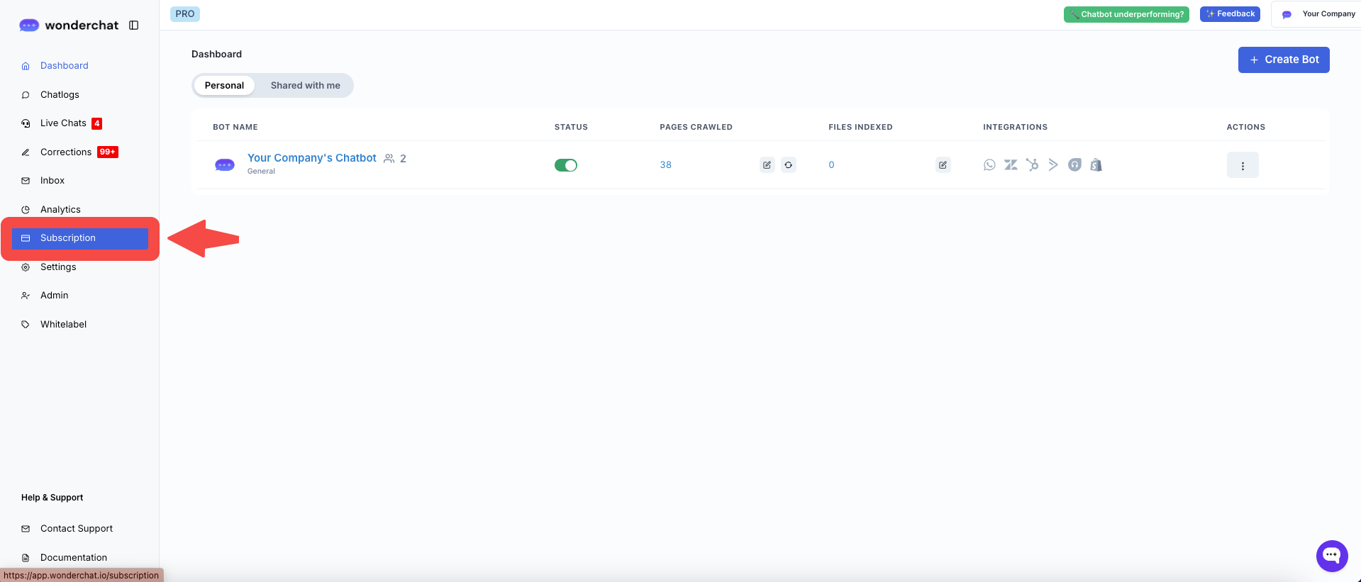Select the Personal tab

224,86
